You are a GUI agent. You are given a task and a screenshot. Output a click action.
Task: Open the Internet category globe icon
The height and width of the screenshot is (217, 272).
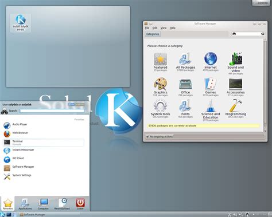click(x=211, y=58)
